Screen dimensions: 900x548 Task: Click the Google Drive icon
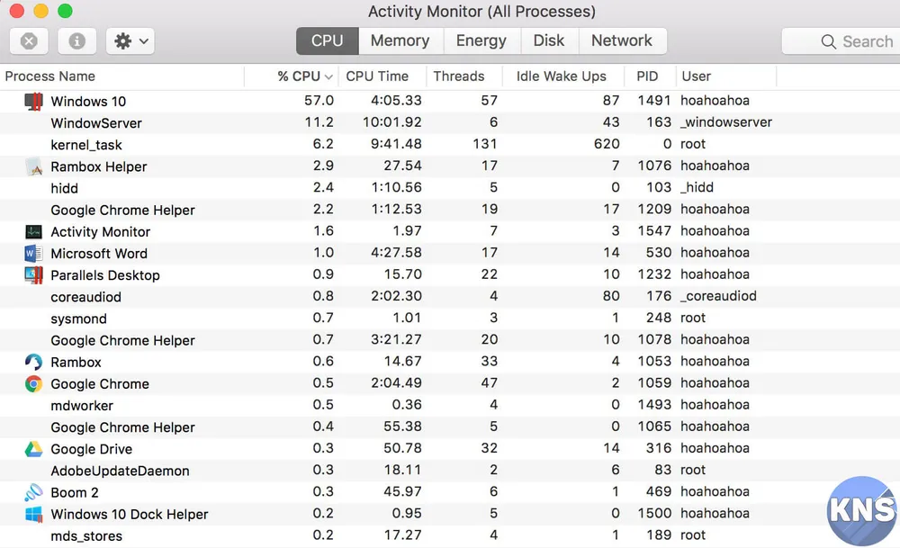point(34,449)
